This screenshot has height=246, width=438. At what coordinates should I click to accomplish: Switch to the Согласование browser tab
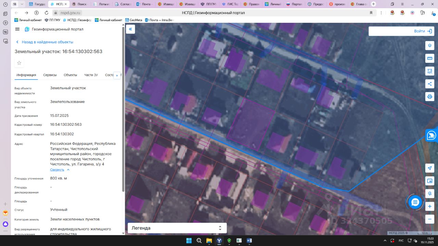click(123, 4)
